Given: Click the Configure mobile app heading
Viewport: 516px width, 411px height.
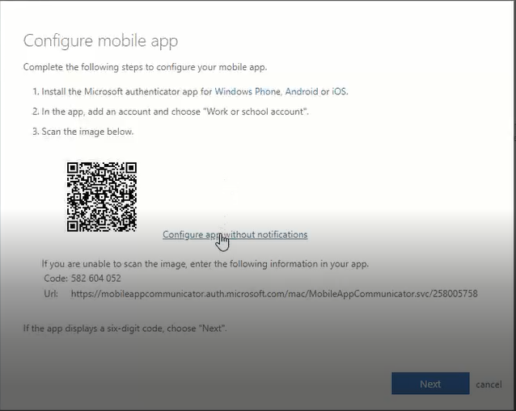Looking at the screenshot, I should 101,41.
